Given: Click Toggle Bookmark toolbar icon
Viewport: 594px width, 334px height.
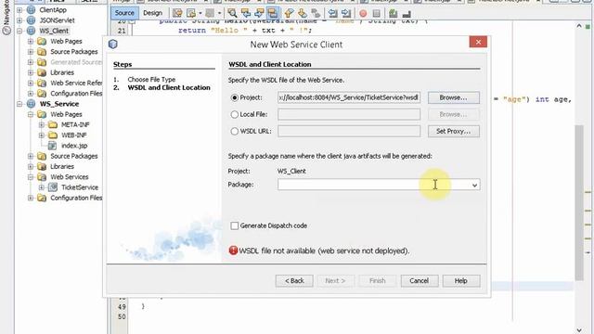Looking at the screenshot, I should pyautogui.click(x=316, y=13).
